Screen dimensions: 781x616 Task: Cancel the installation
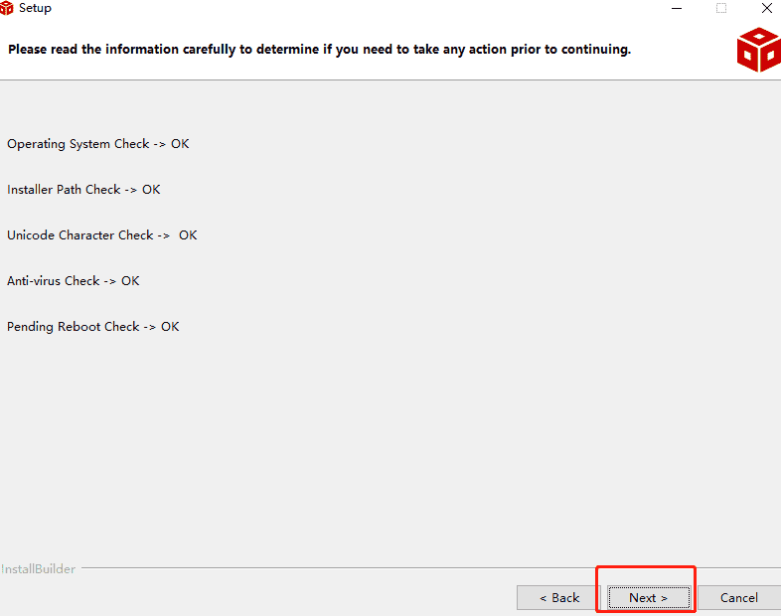(739, 597)
